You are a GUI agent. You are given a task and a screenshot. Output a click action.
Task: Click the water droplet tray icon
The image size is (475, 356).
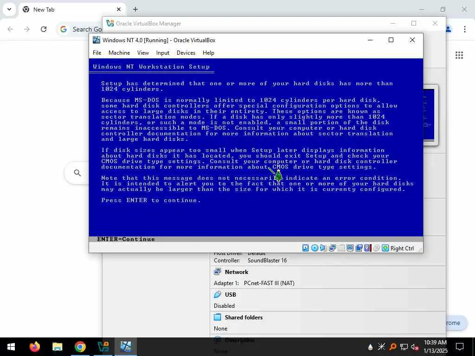(370, 347)
